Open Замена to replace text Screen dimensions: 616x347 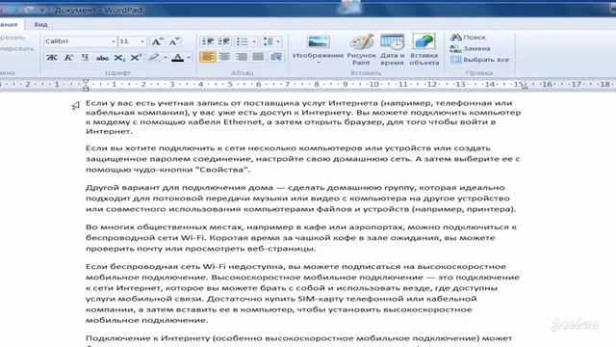click(x=470, y=48)
